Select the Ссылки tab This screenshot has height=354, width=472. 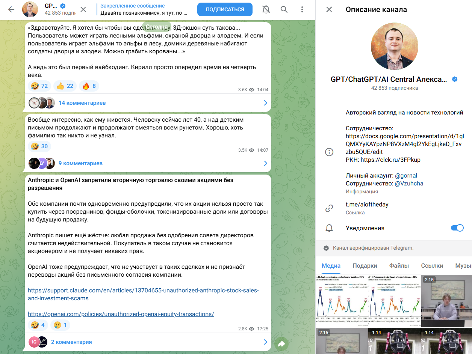[432, 265]
